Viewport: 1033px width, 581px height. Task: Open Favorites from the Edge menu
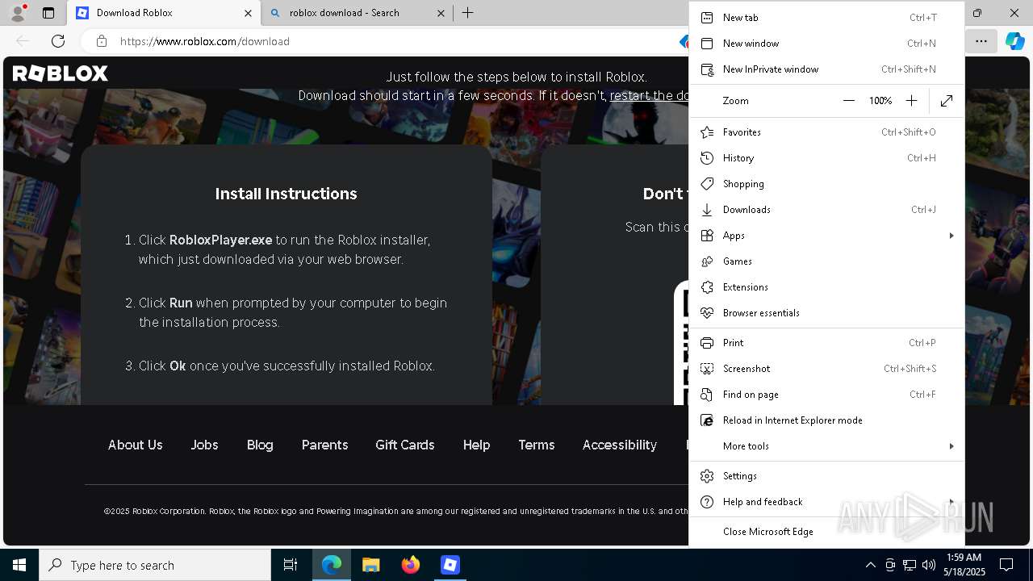coord(826,132)
